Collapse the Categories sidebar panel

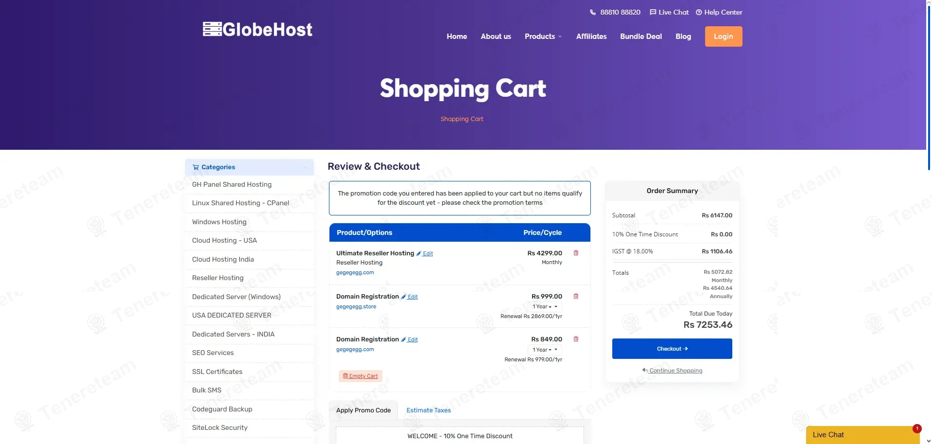(306, 167)
